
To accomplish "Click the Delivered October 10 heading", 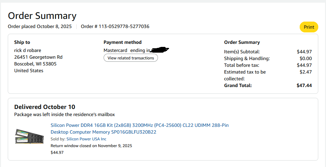I will click(45, 107).
